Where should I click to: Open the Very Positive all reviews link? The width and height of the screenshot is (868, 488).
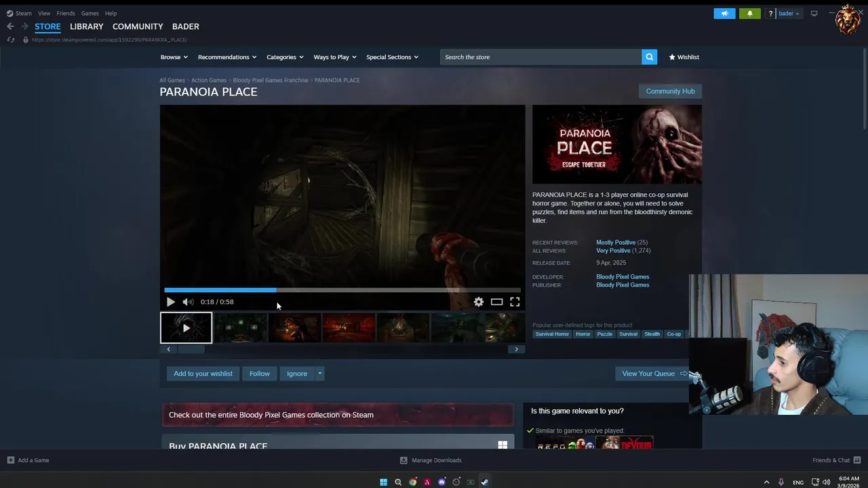613,251
